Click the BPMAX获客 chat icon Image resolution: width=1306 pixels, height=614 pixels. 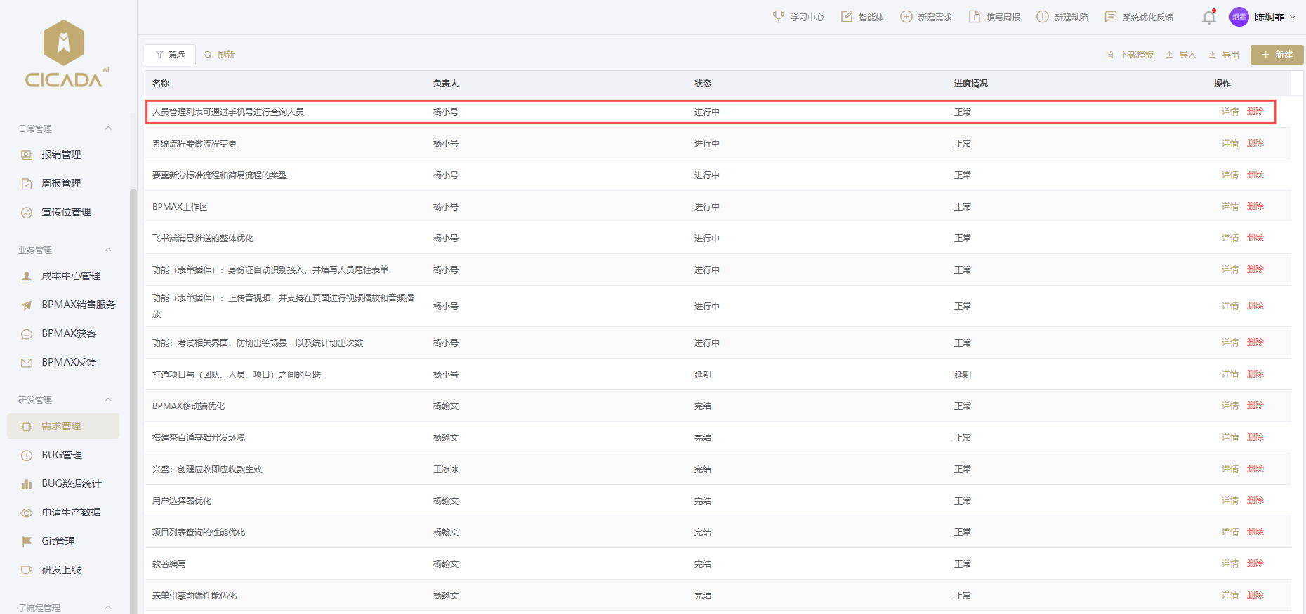27,334
